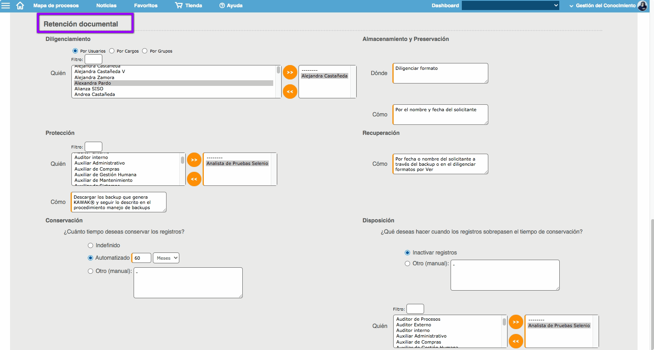Open Mapa de procesos menu
The height and width of the screenshot is (350, 654).
[56, 6]
